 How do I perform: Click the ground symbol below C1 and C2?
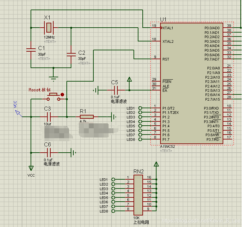tap(53, 79)
